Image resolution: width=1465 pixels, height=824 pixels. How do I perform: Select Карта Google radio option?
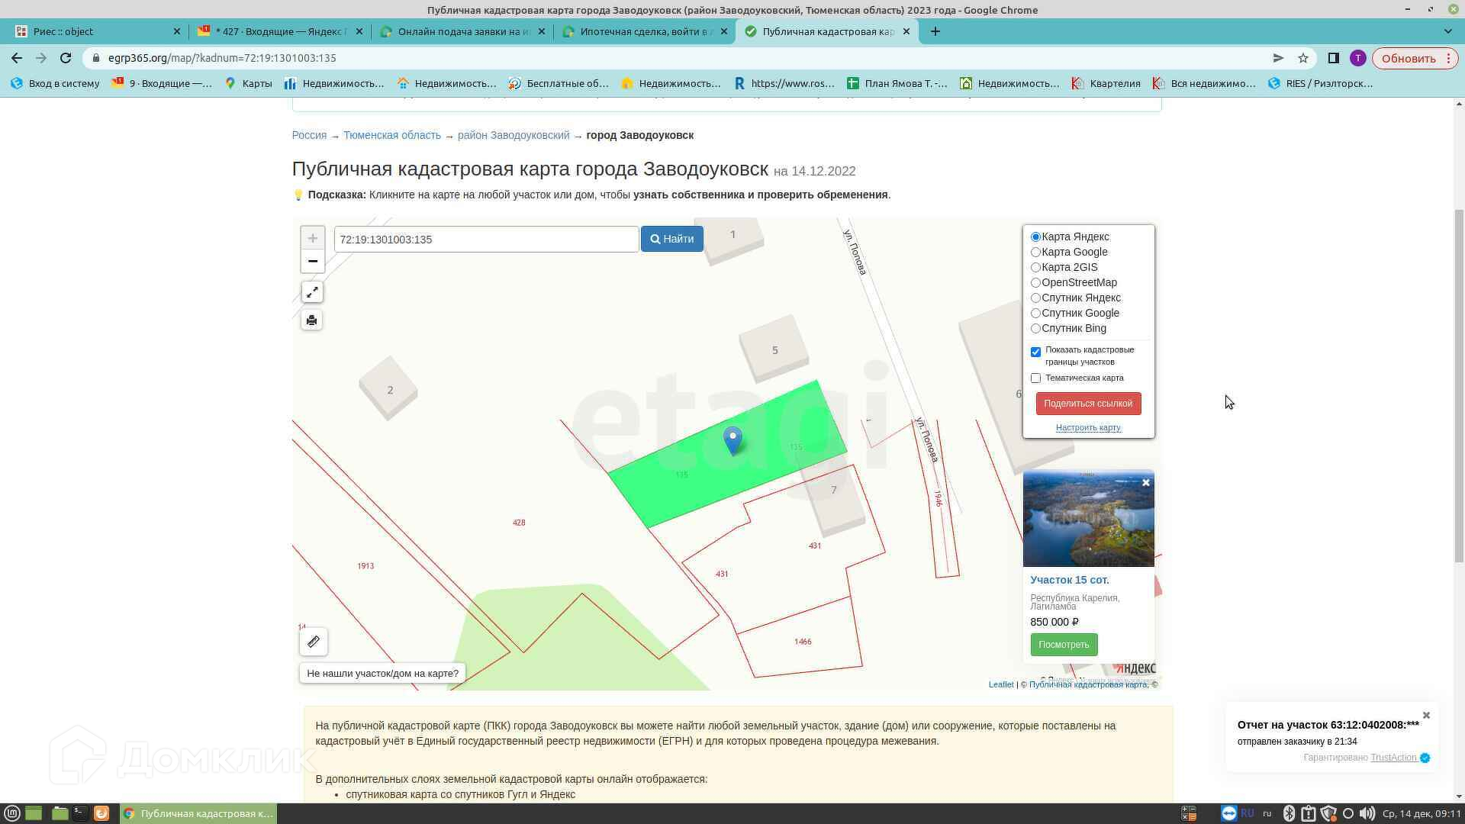click(1035, 252)
